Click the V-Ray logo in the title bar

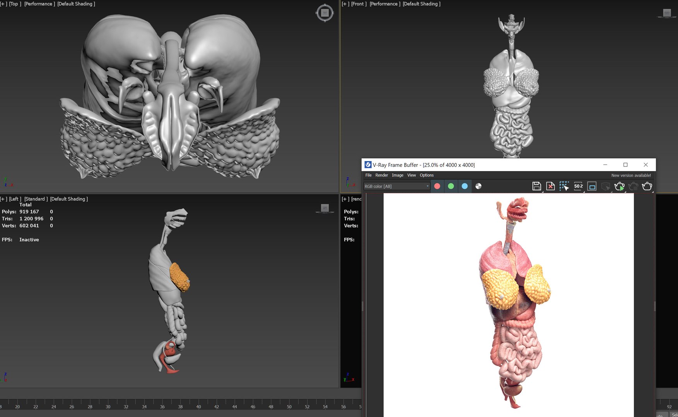click(368, 165)
